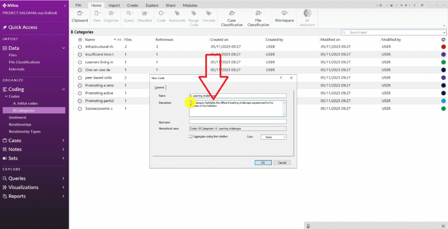Click the Visualize ribbon icon

coord(144,16)
